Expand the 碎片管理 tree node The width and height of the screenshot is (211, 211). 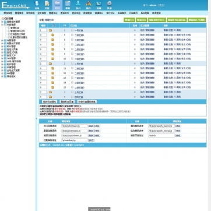coord(2,47)
